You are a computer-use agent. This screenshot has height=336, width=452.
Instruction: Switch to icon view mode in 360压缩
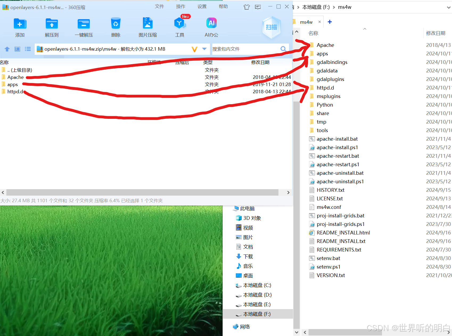pyautogui.click(x=17, y=49)
